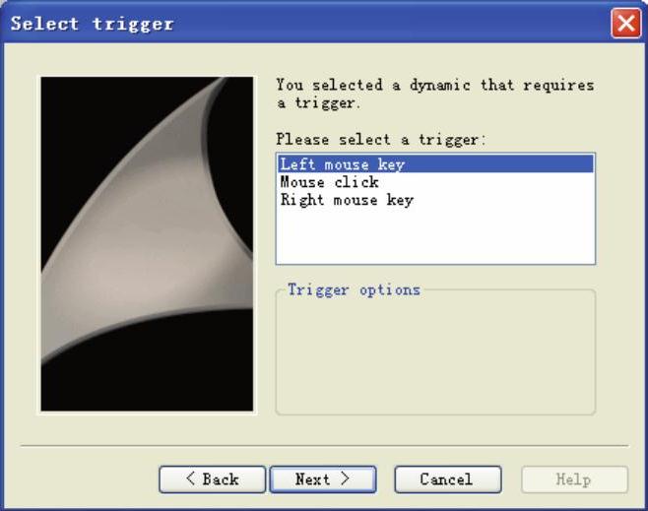Cancel the trigger wizard
Viewport: 648px width, 511px height.
[448, 479]
